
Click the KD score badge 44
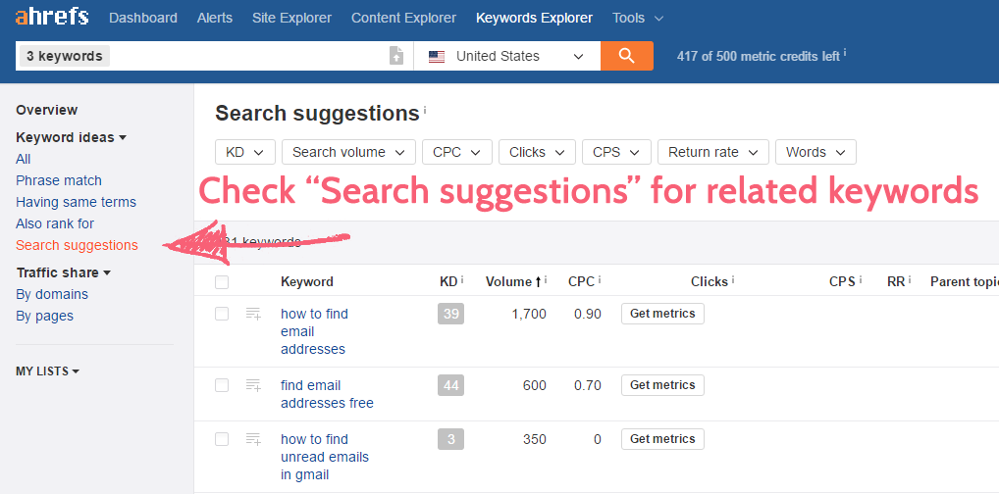point(451,385)
